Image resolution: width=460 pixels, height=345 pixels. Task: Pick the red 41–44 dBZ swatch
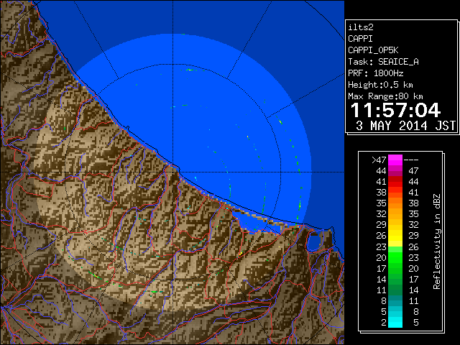(395, 182)
